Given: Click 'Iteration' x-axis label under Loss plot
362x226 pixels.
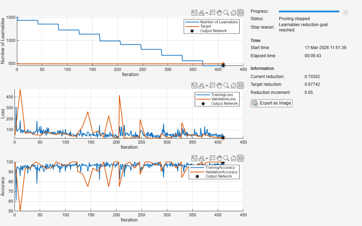Looking at the screenshot, I should (x=129, y=147).
